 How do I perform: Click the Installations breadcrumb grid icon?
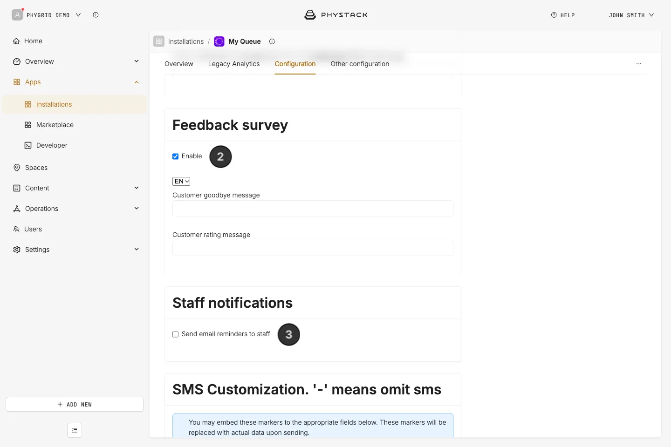click(159, 41)
